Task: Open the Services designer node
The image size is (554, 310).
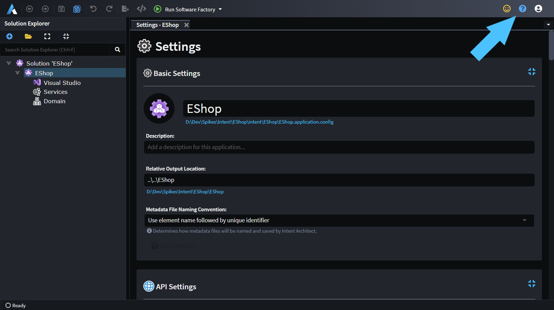Action: click(55, 92)
